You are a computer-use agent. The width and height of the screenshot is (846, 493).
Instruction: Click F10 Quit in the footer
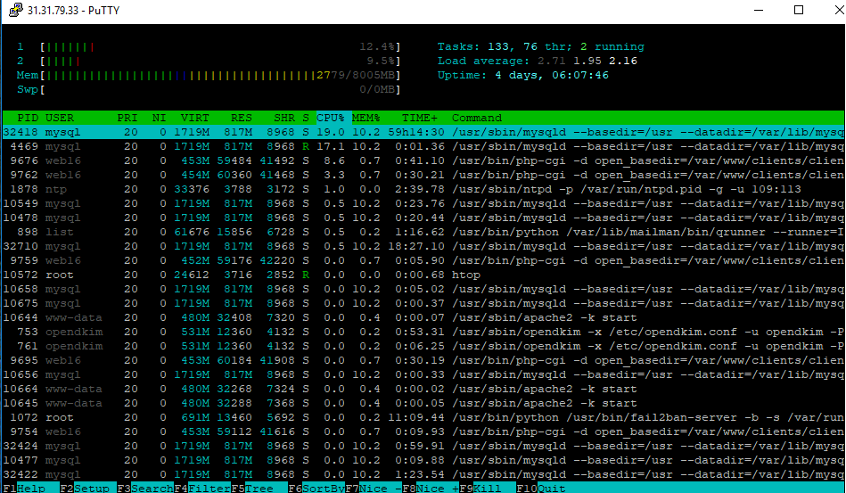pyautogui.click(x=541, y=488)
